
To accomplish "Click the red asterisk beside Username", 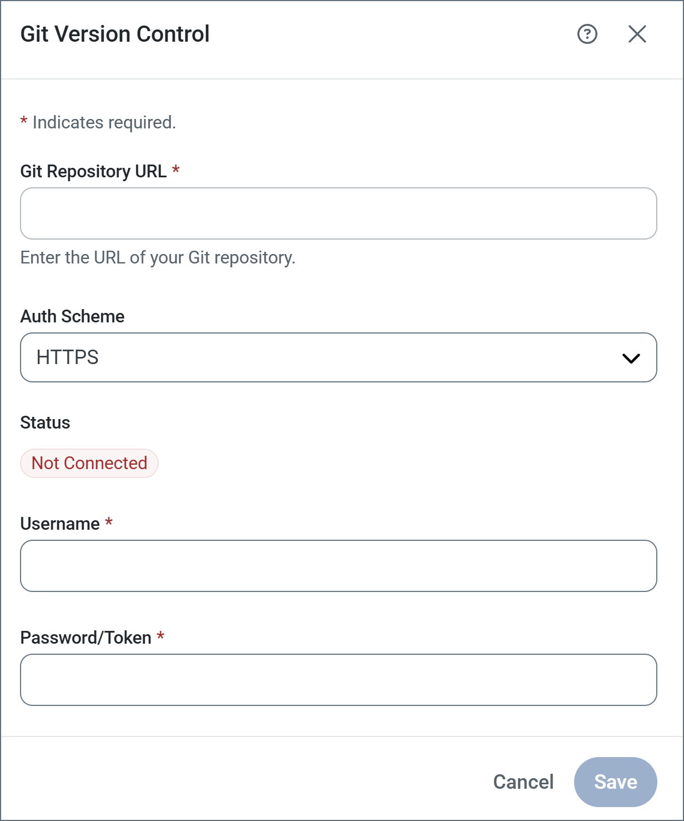I will tap(109, 522).
